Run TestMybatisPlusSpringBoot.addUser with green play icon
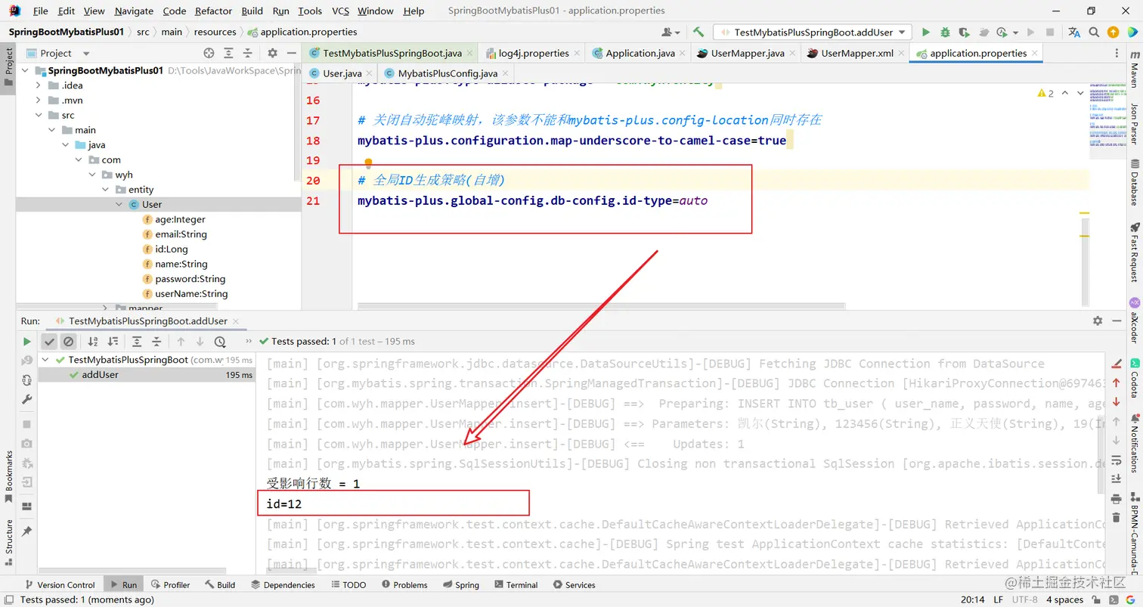Image resolution: width=1143 pixels, height=607 pixels. 926,33
